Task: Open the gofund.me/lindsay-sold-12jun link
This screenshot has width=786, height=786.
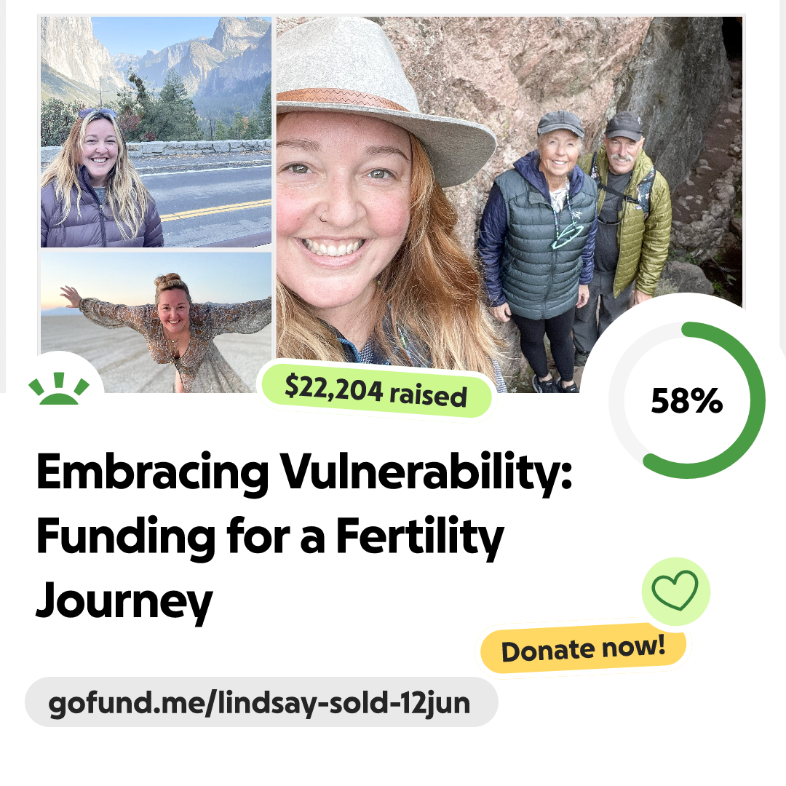Action: [x=261, y=702]
